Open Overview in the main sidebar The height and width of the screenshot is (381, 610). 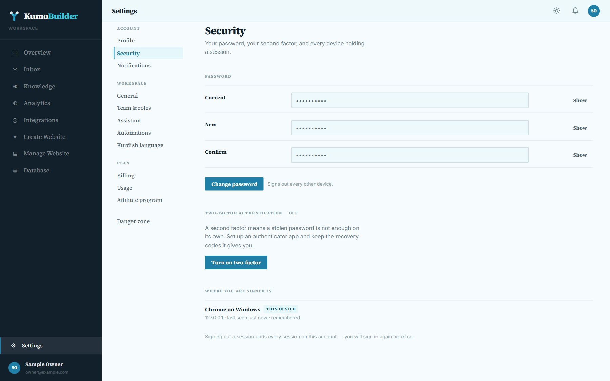click(x=51, y=53)
